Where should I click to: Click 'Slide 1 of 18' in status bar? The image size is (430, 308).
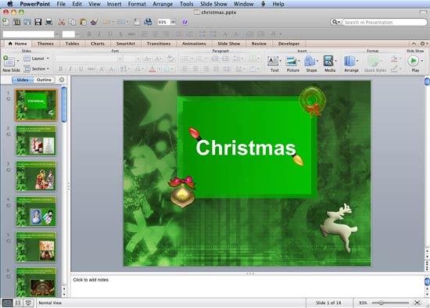click(x=328, y=303)
